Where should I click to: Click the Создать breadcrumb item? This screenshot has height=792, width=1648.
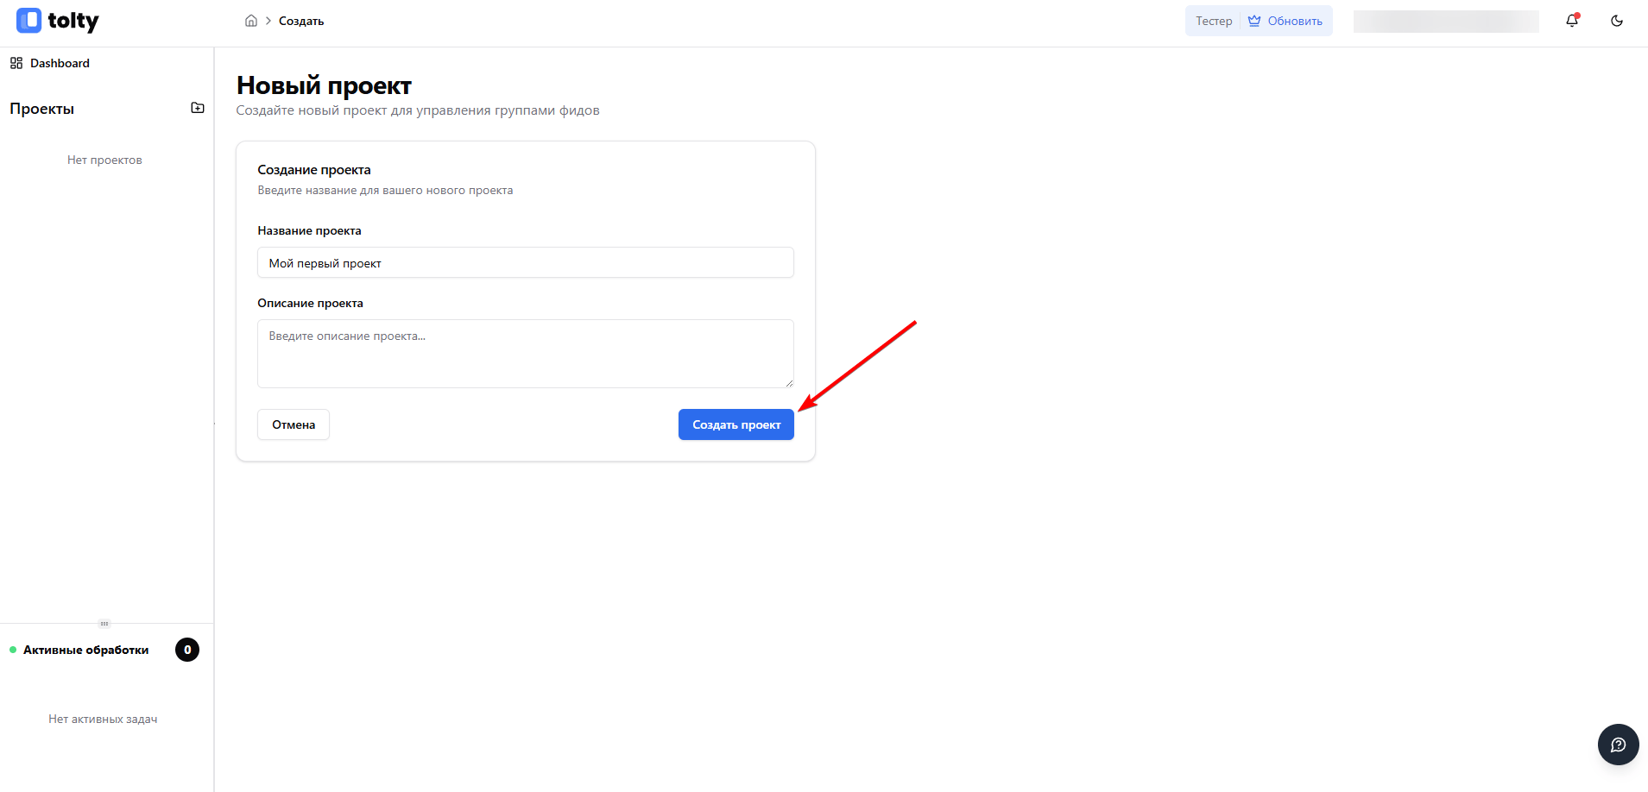pyautogui.click(x=301, y=21)
